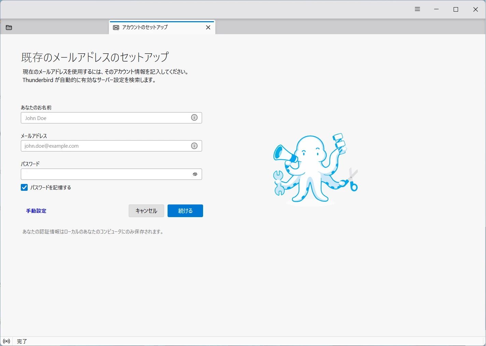This screenshot has width=486, height=346.
Task: Click the メールアドレス input field
Action: pos(102,146)
